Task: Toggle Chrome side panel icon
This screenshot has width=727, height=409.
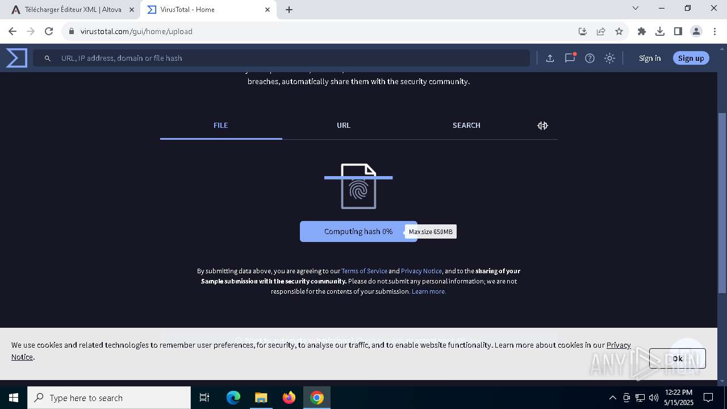Action: (x=678, y=31)
